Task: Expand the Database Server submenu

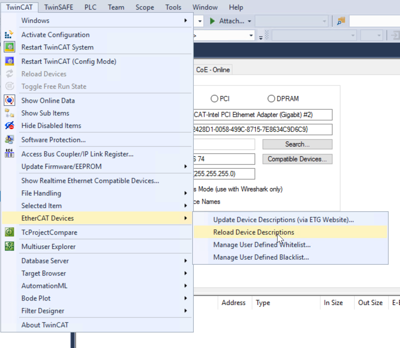Action: (186, 261)
